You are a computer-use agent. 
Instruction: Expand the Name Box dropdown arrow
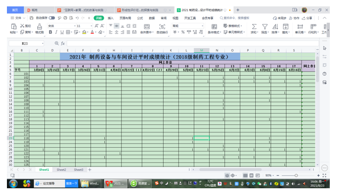pyautogui.click(x=43, y=44)
